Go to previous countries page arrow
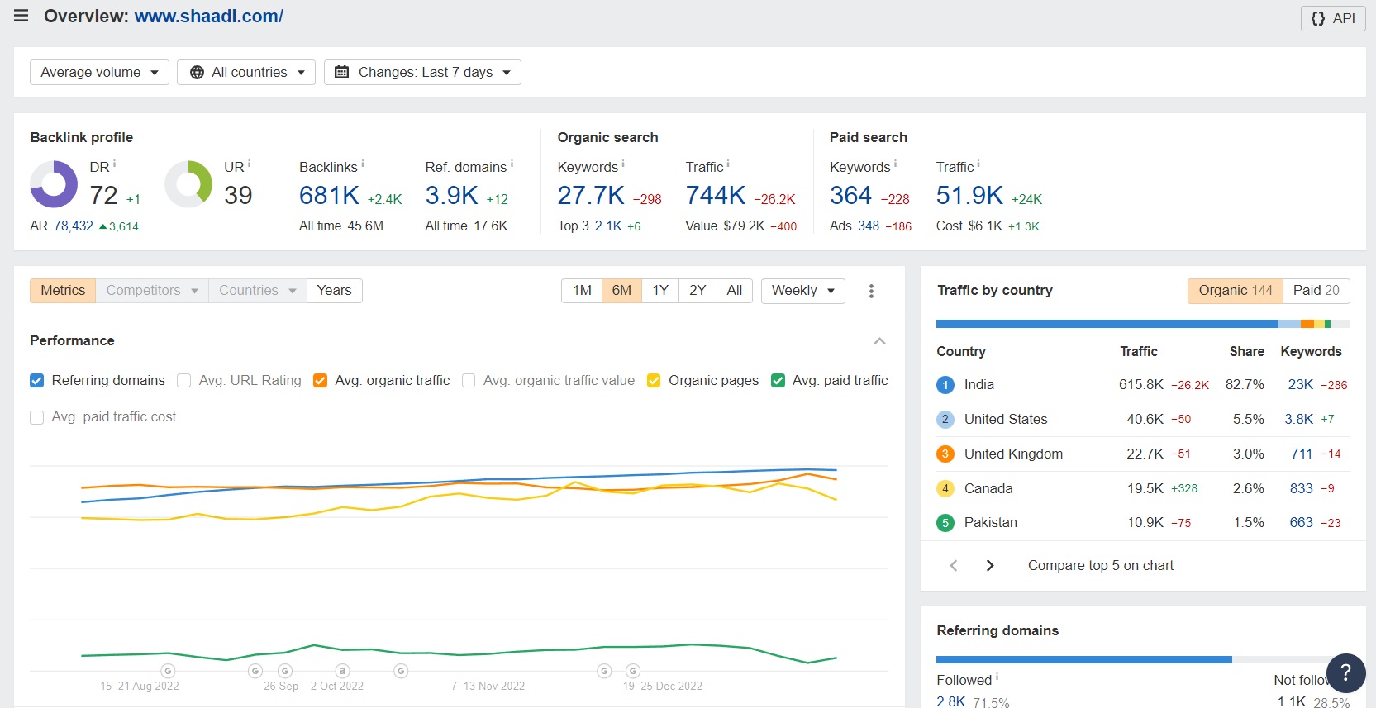This screenshot has width=1376, height=708. tap(954, 565)
